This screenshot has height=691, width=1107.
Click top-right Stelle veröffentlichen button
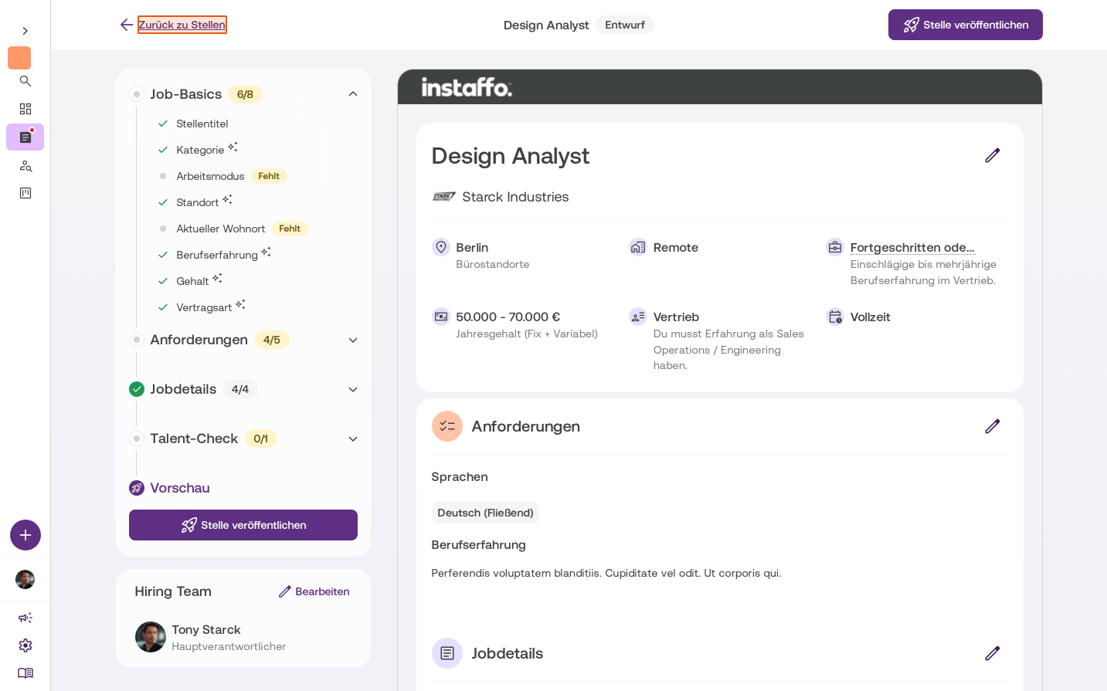(966, 25)
